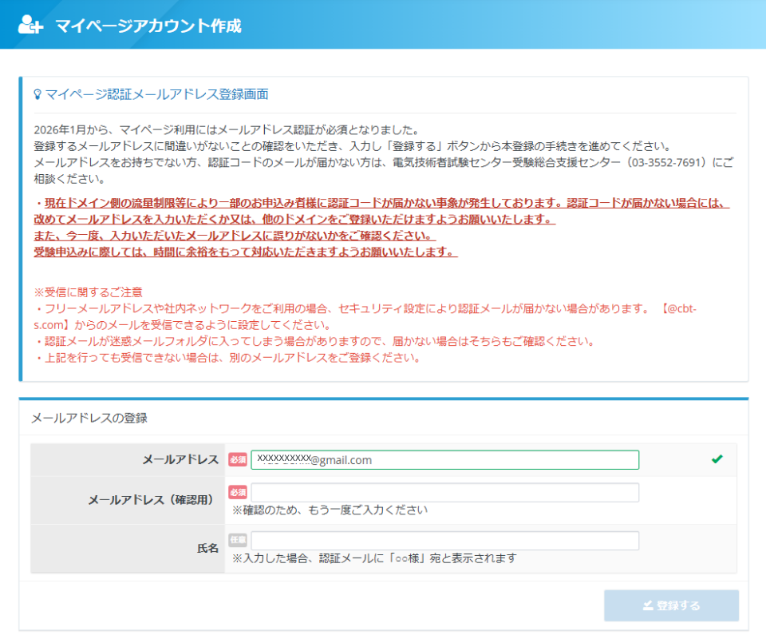The image size is (766, 639).
Task: Click the lightbulb icon beside the registration heading
Action: tap(38, 94)
